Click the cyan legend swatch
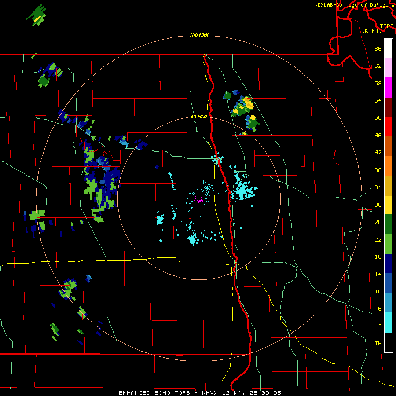The image size is (396, 396). 389,323
